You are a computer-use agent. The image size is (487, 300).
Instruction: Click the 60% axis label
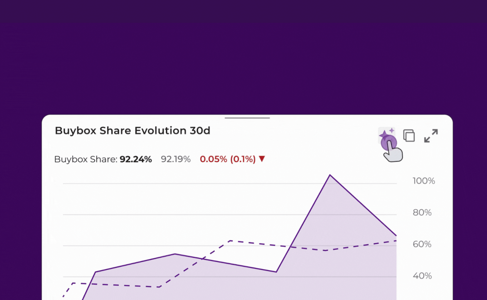click(422, 244)
